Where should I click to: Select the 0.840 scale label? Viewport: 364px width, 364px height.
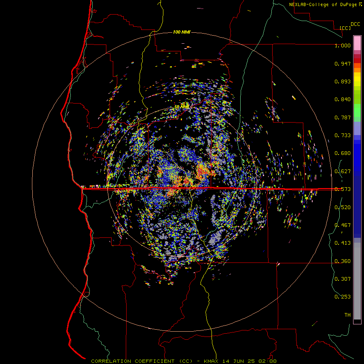tap(343, 99)
